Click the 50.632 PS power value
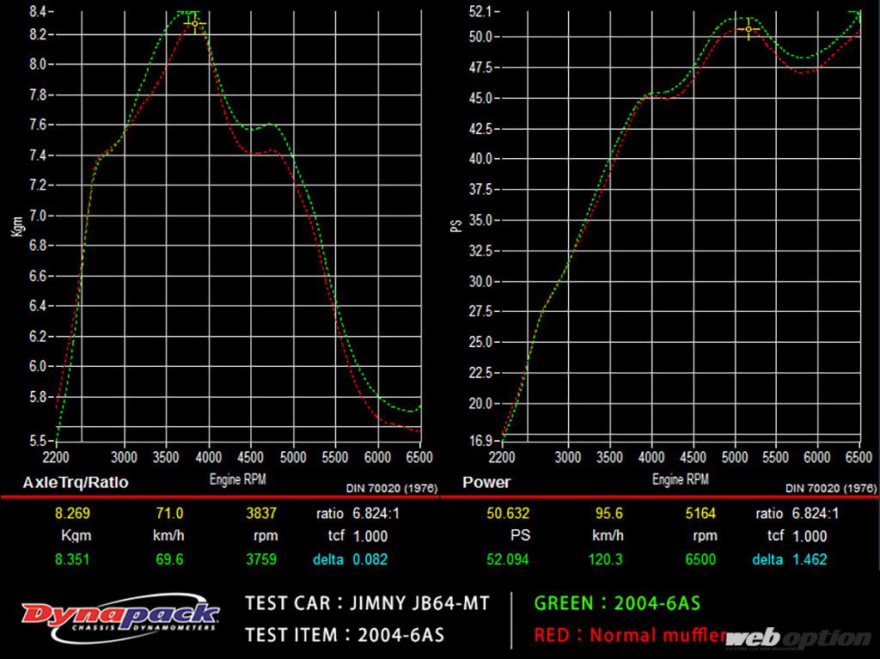This screenshot has height=659, width=880. point(506,514)
